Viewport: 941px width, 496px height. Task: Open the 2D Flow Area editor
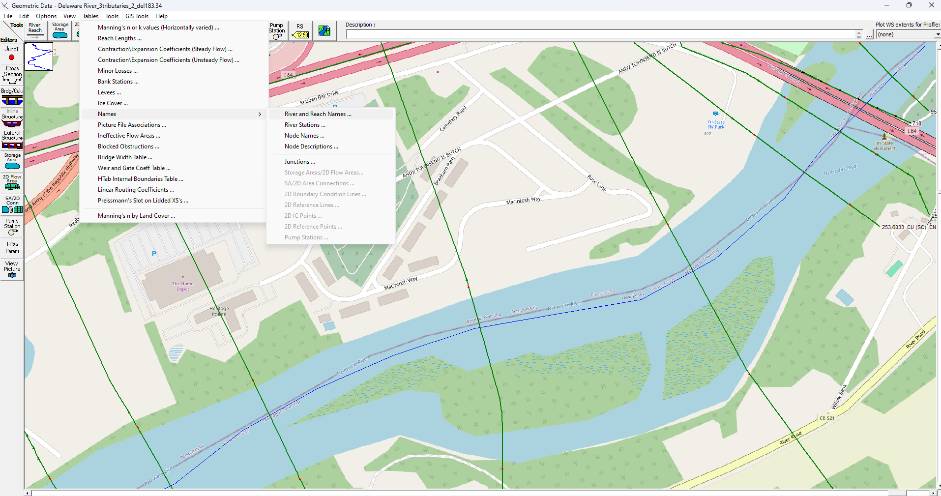tap(12, 182)
